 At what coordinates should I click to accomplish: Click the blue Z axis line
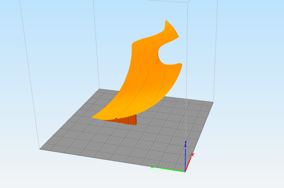[185, 156]
